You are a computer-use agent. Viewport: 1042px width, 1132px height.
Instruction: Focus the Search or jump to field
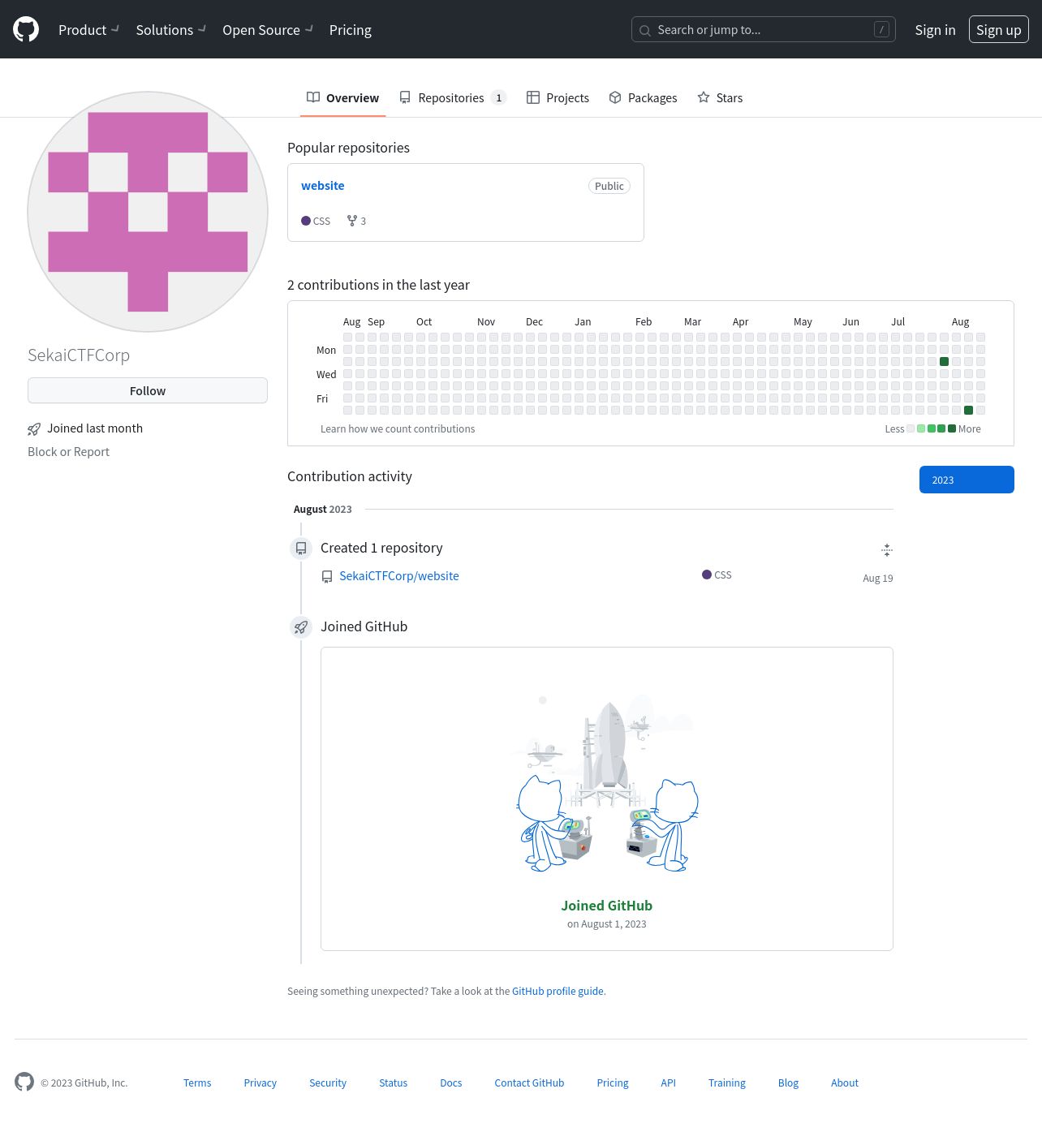click(x=763, y=30)
